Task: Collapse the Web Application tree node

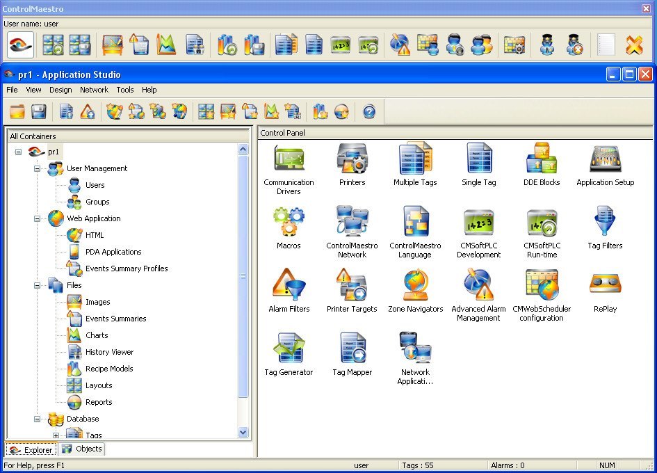Action: [37, 218]
